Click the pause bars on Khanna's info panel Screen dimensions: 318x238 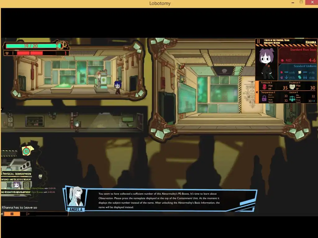258,41
